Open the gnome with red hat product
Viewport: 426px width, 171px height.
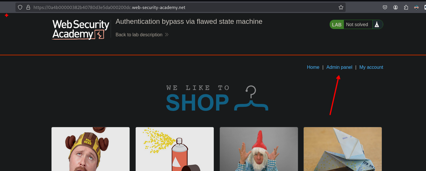click(259, 149)
